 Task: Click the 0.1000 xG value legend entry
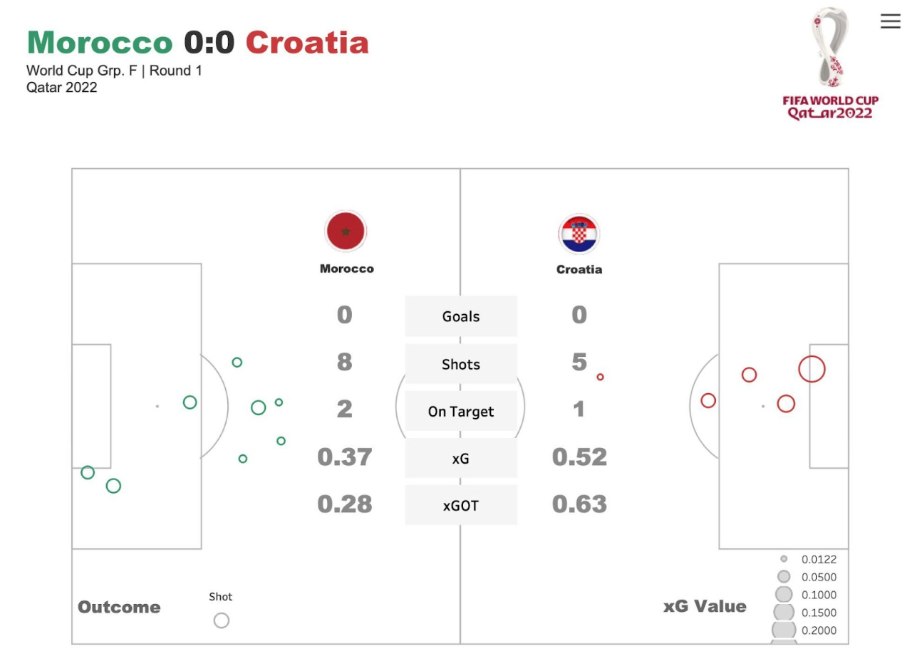(x=804, y=595)
